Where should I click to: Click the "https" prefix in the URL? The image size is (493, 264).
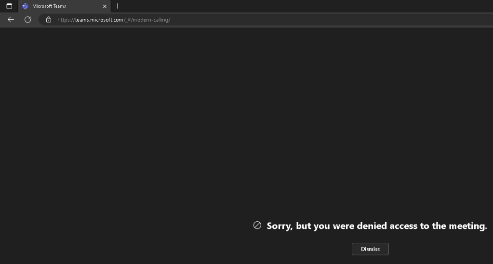(65, 20)
